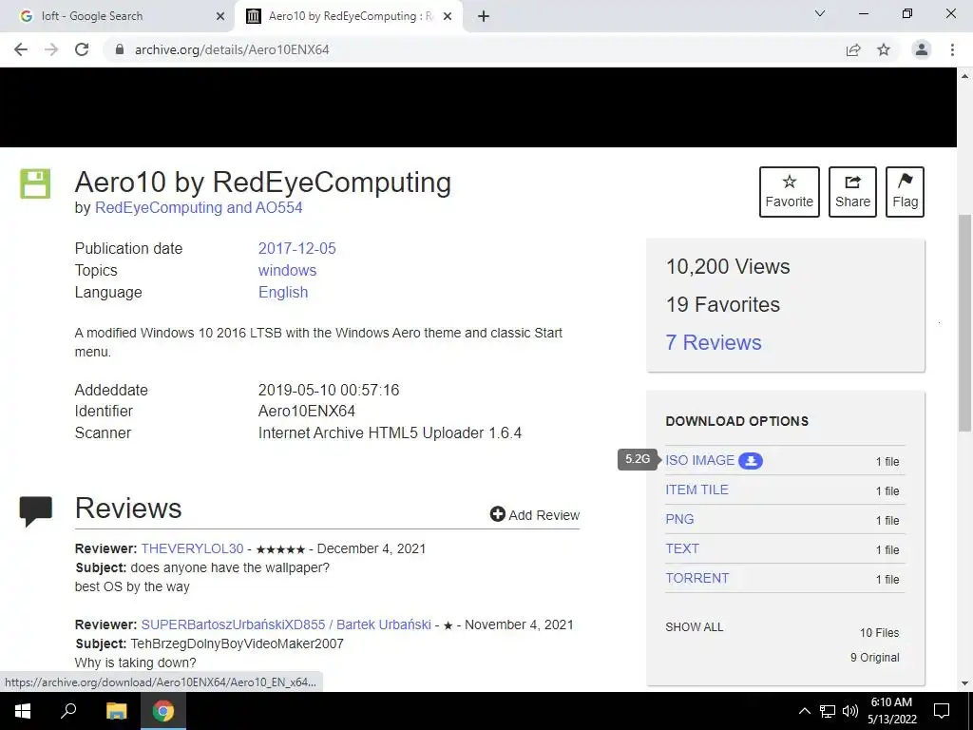This screenshot has width=973, height=730.
Task: Click the Chrome taskbar icon
Action: point(163,711)
